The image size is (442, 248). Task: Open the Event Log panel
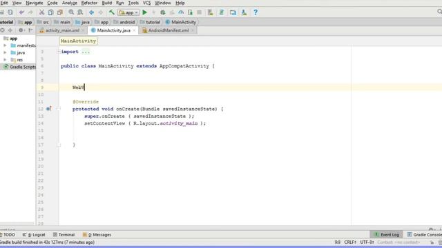click(x=387, y=234)
